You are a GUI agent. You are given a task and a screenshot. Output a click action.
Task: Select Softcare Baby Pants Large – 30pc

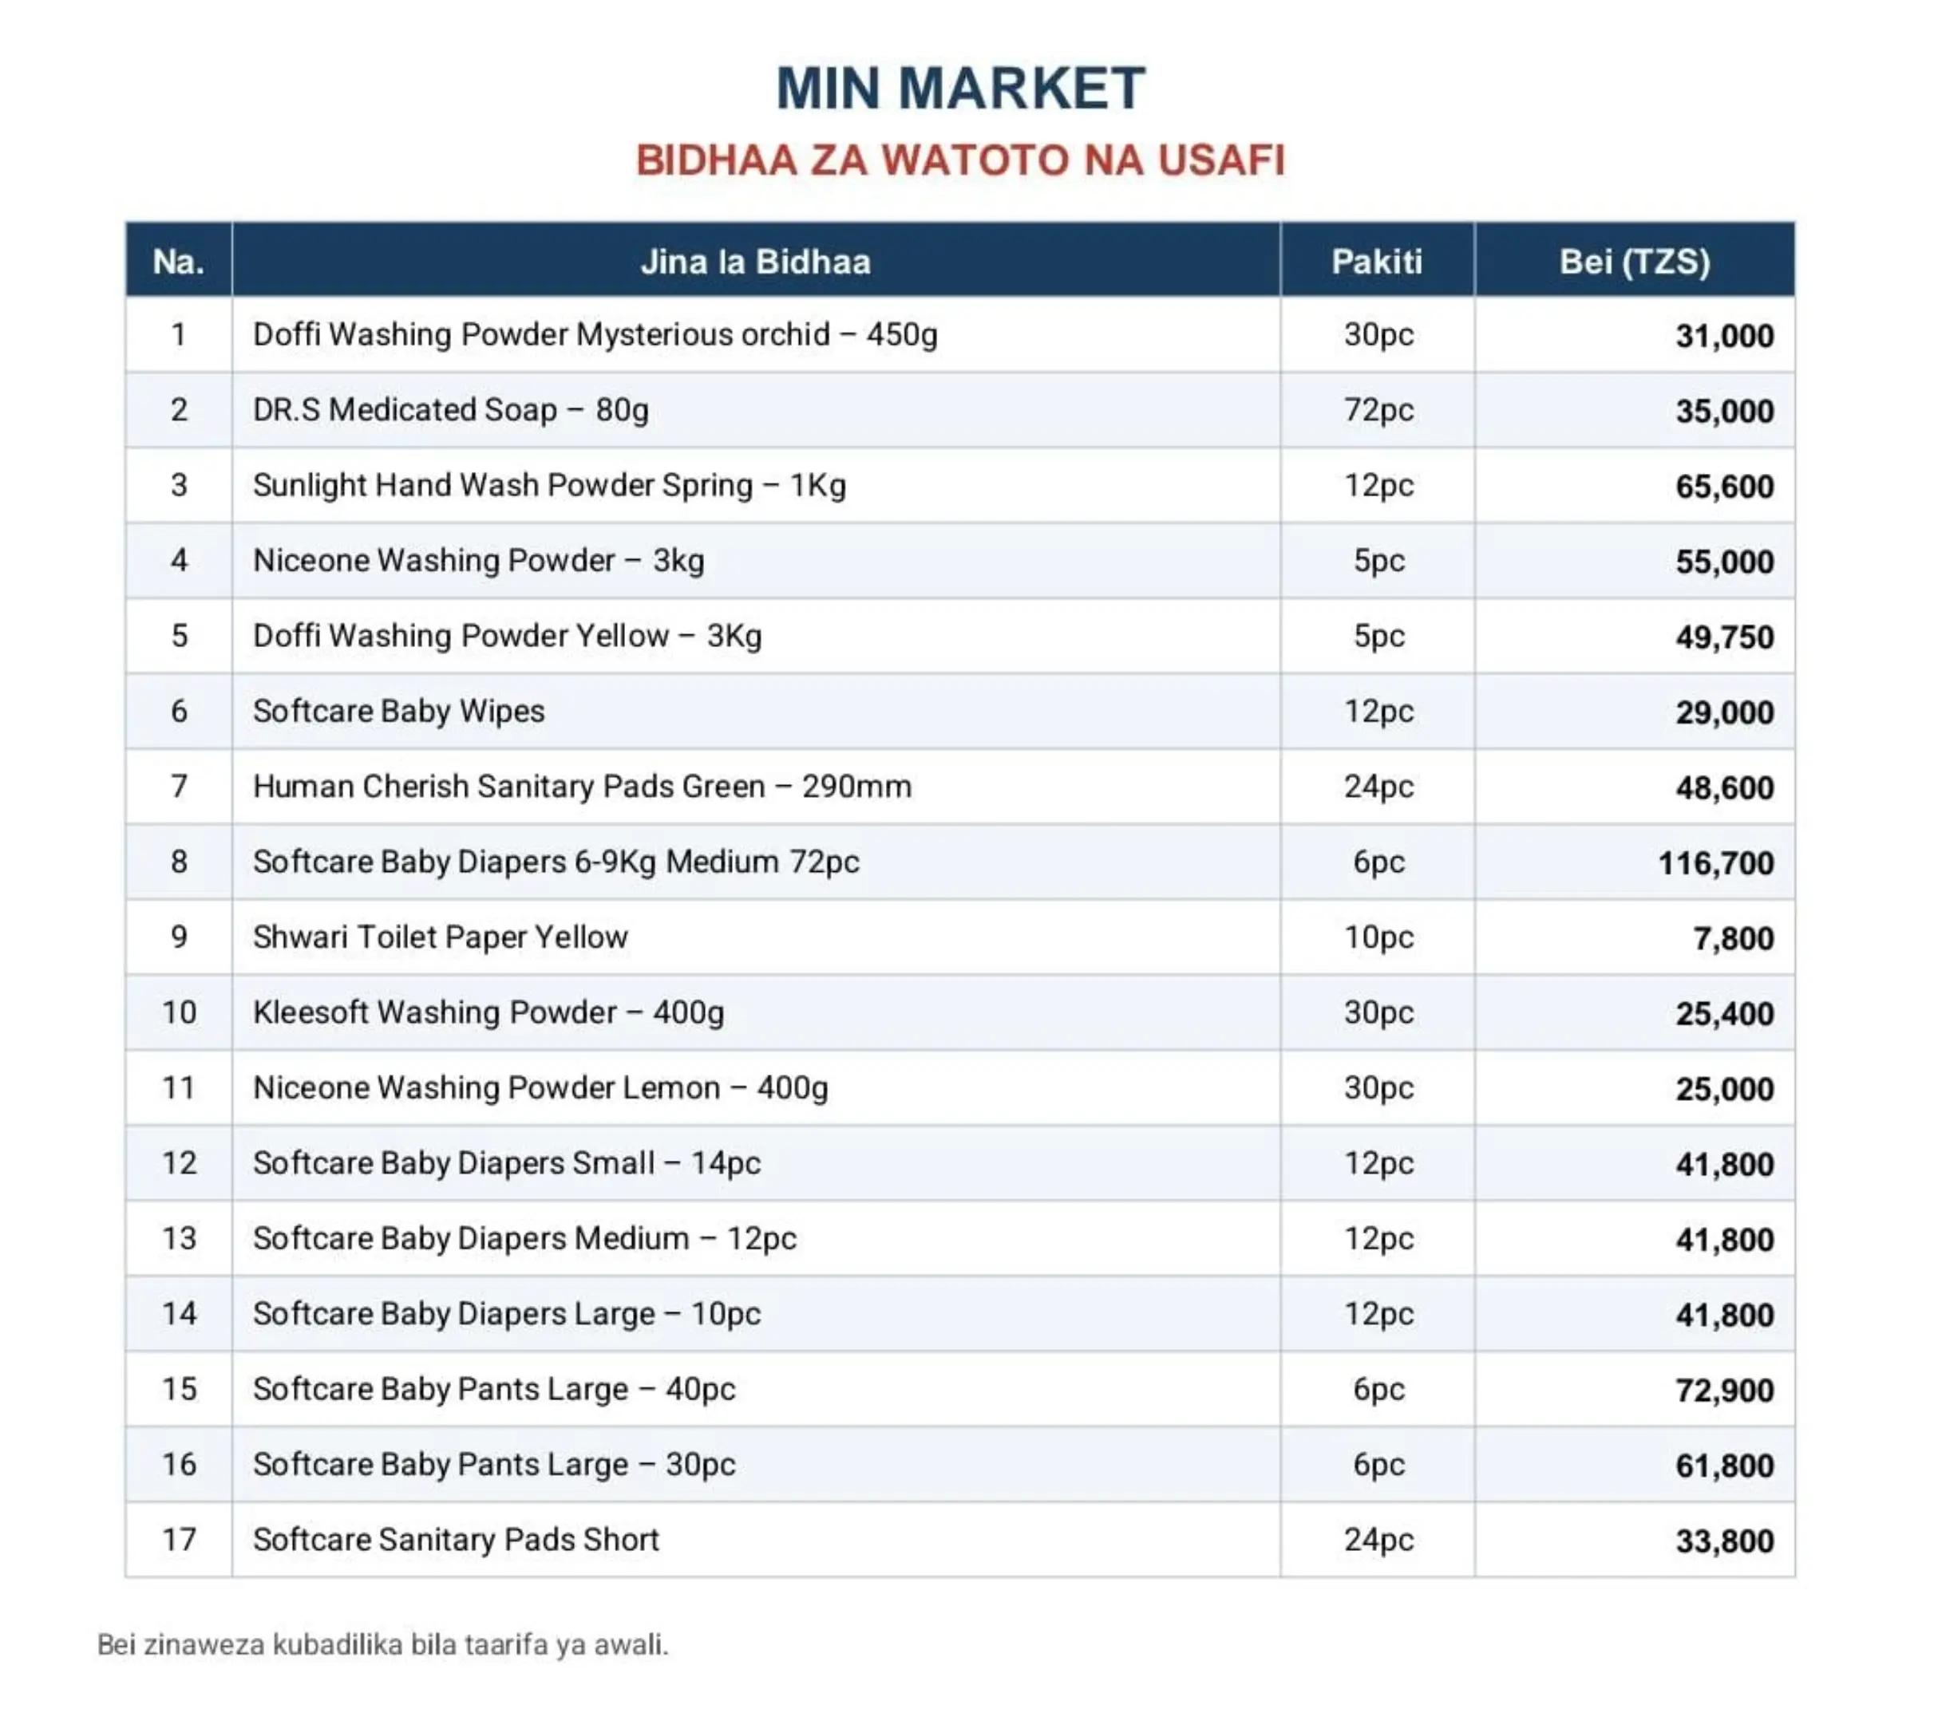(493, 1465)
